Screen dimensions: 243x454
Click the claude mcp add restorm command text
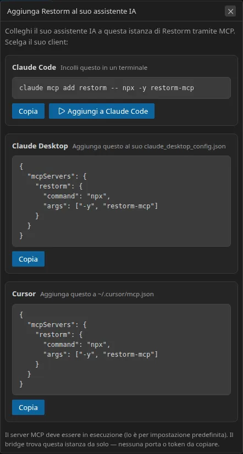(107, 88)
